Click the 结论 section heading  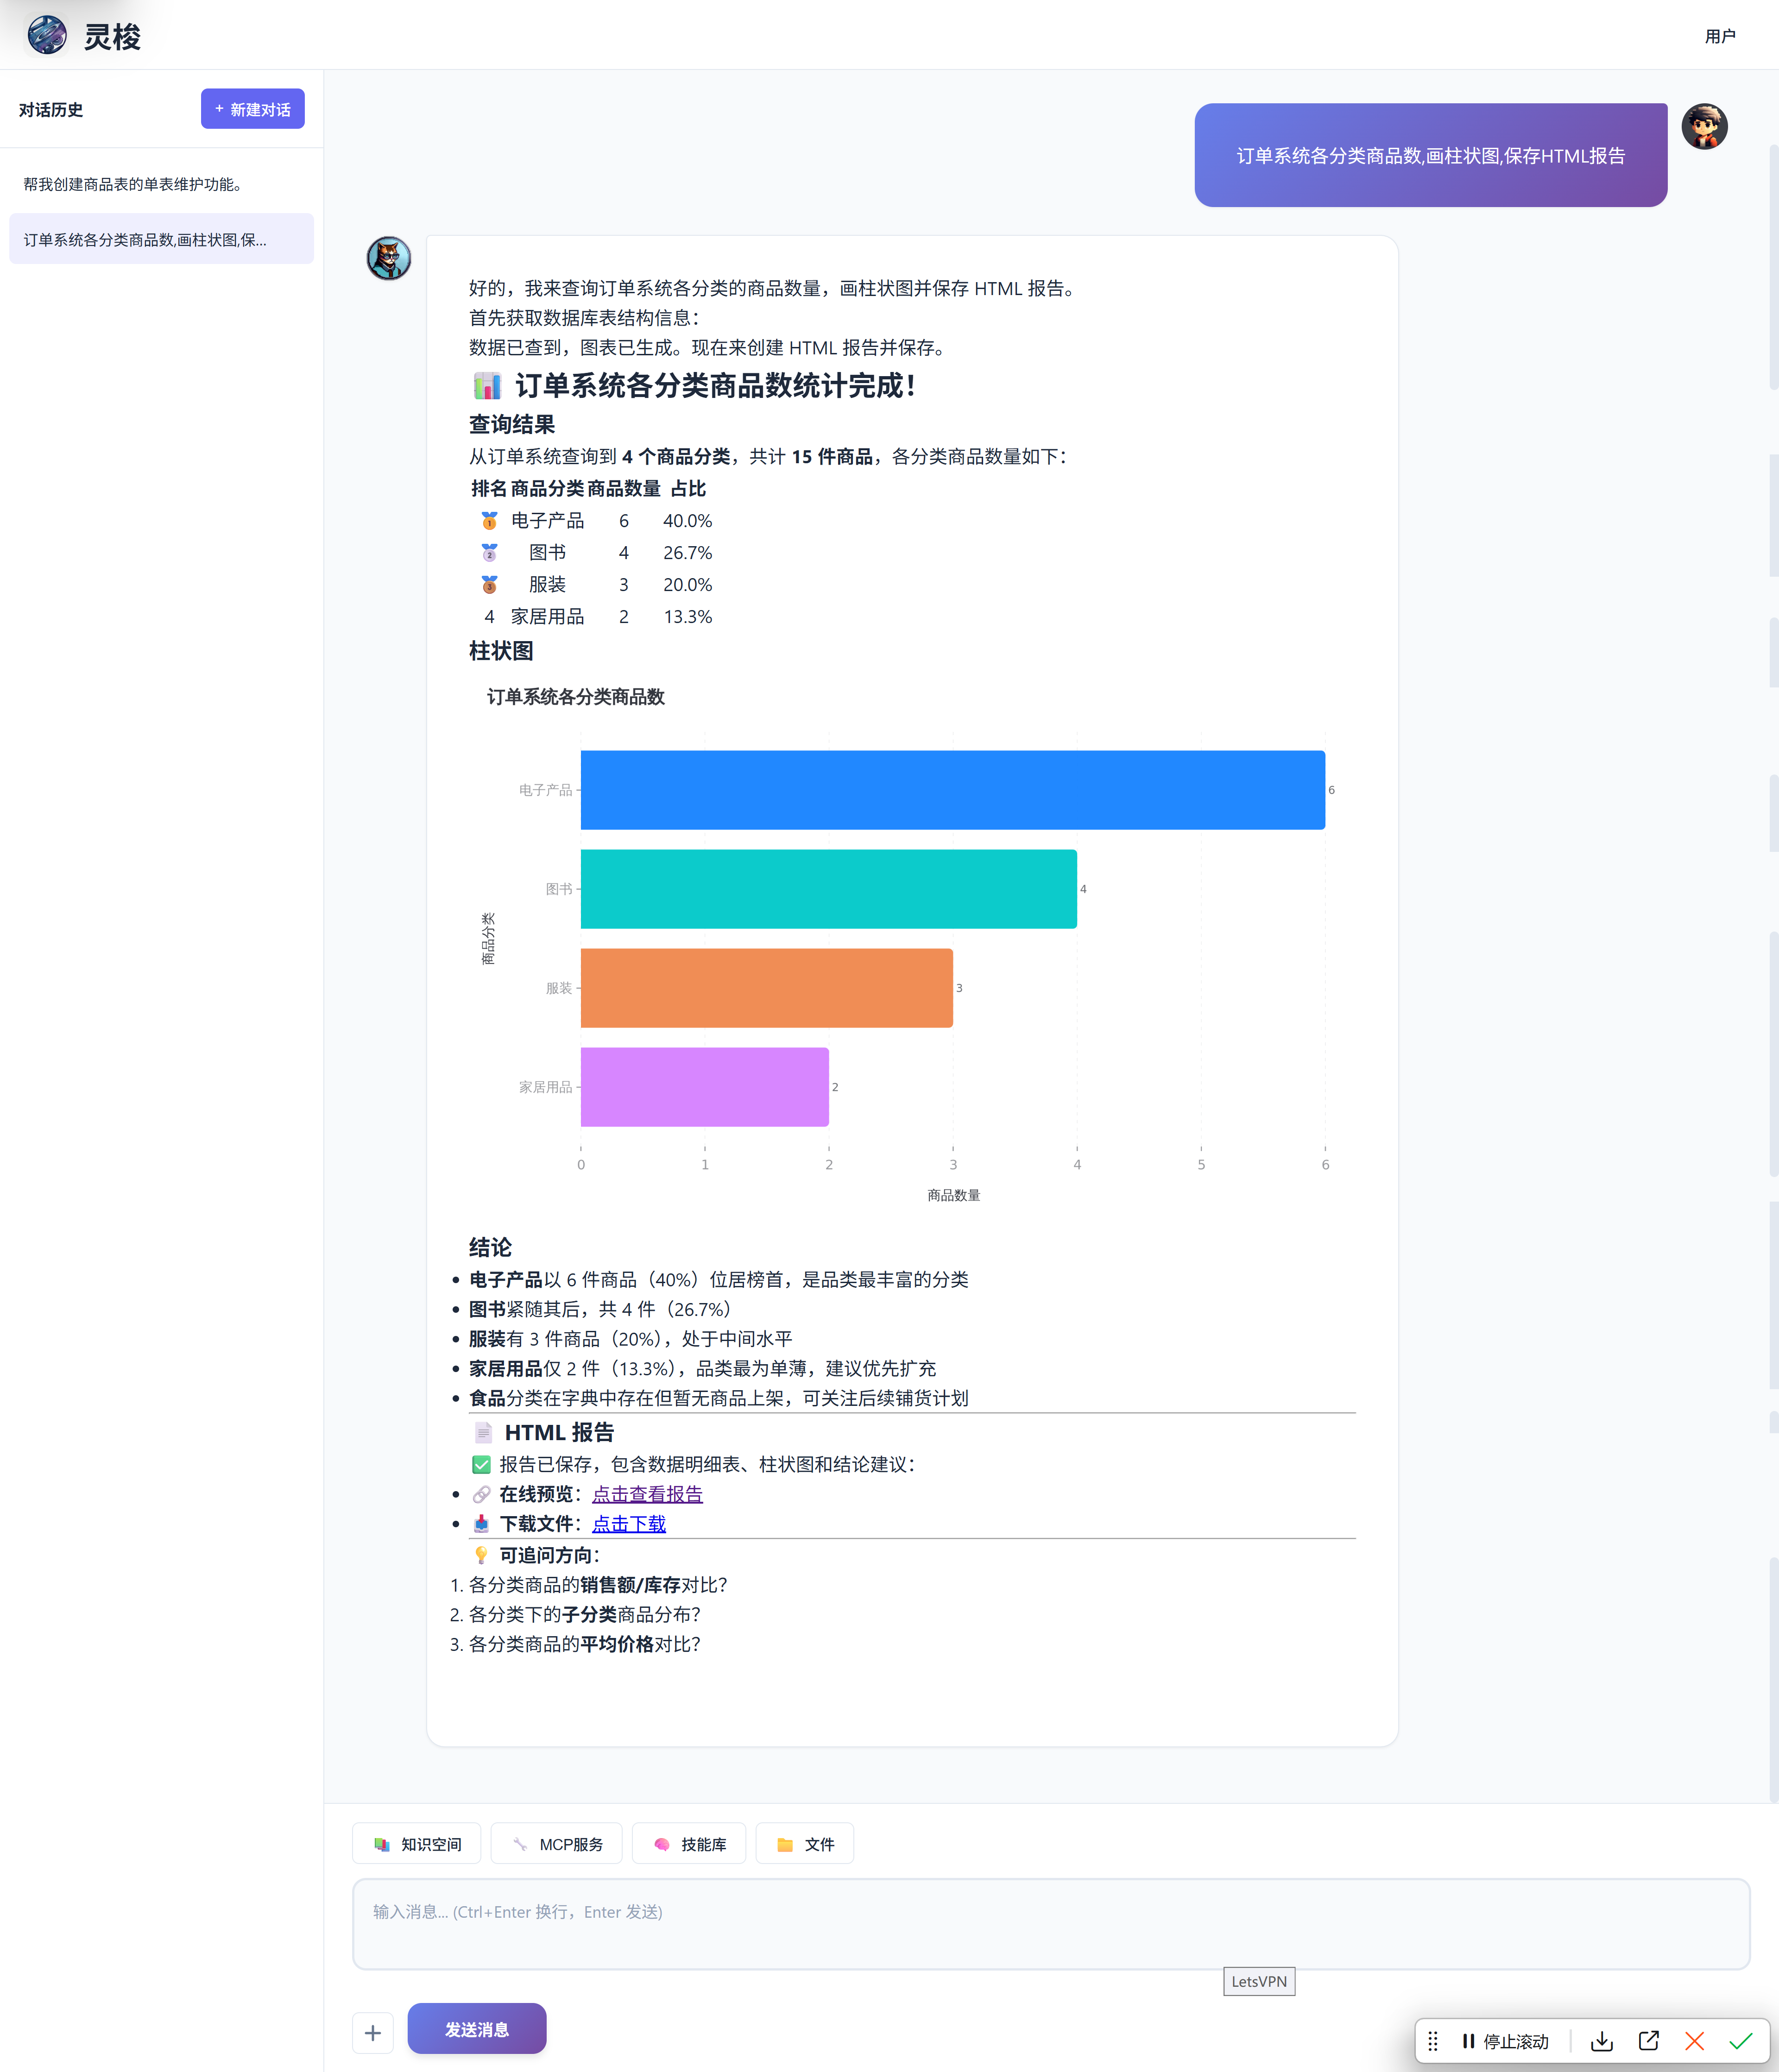point(490,1247)
